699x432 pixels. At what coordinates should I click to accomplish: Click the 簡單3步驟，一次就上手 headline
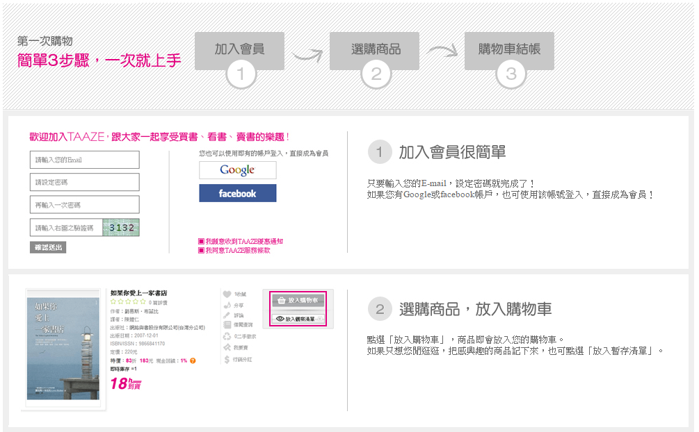click(x=99, y=60)
